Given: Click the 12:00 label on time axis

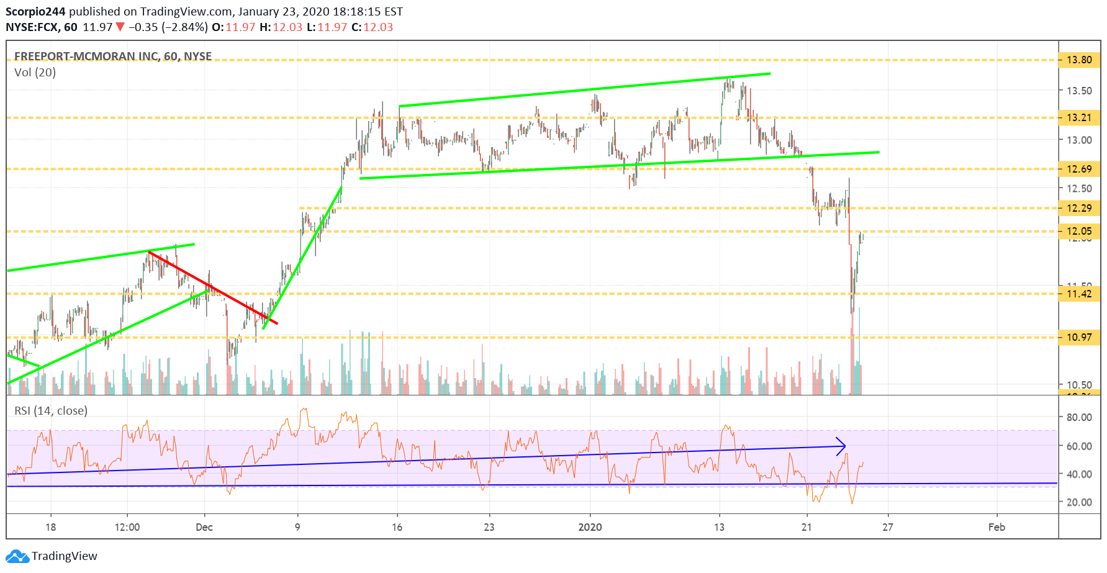Looking at the screenshot, I should [x=127, y=527].
